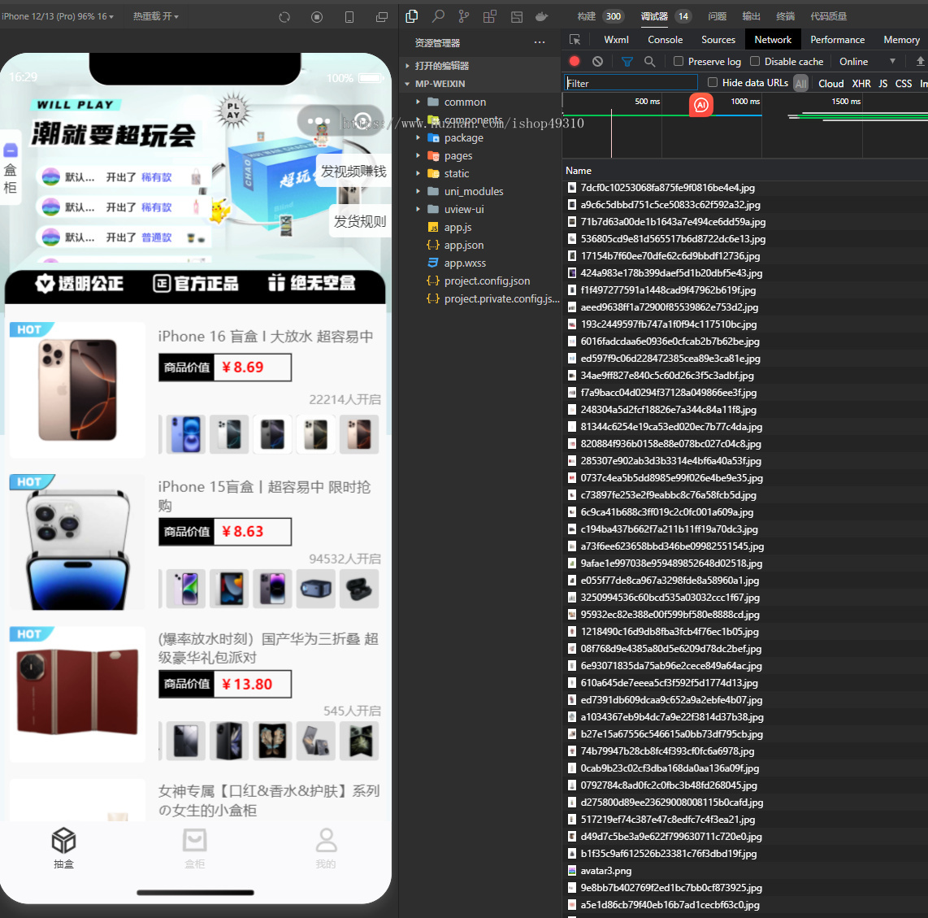Click the simulator refresh icon in top toolbar
The width and height of the screenshot is (928, 918).
tap(284, 17)
